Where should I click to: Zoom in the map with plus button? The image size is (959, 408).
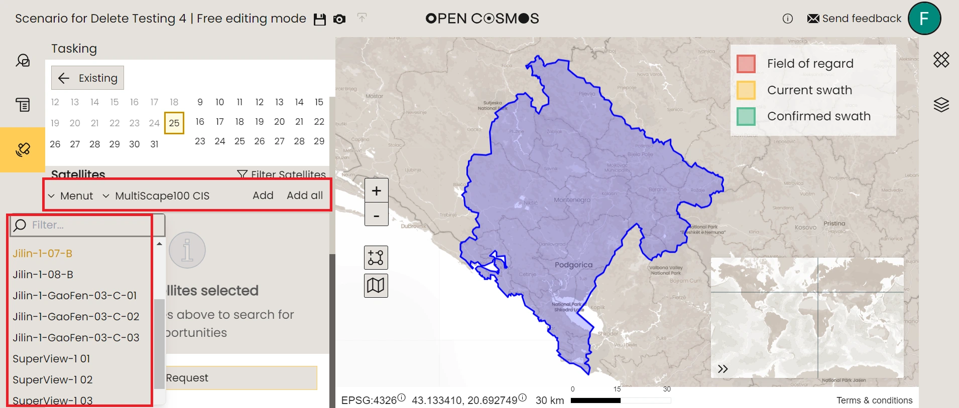376,191
